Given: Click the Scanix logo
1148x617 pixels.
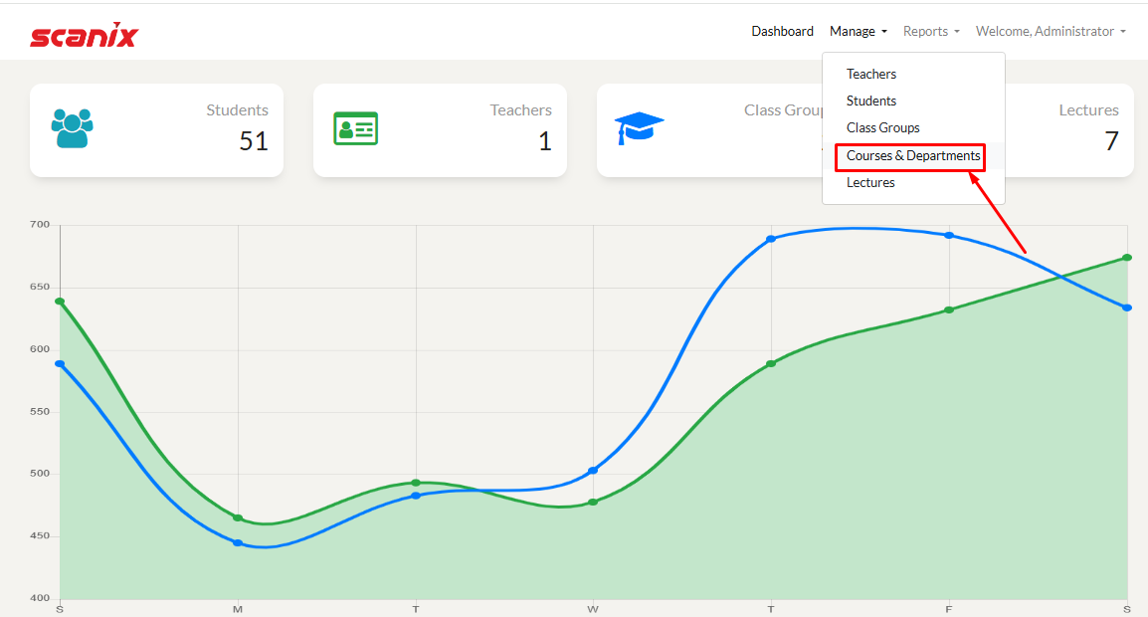Looking at the screenshot, I should tap(84, 35).
